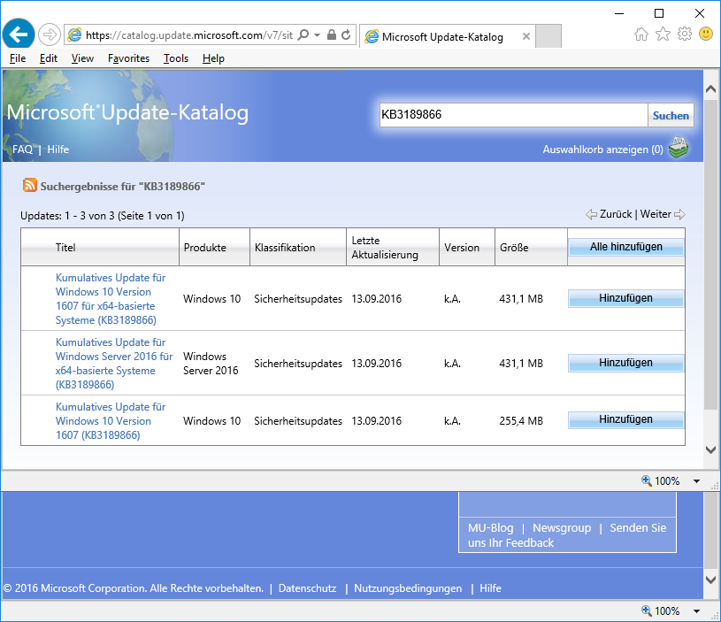Click the Zurück left arrow icon

point(591,215)
